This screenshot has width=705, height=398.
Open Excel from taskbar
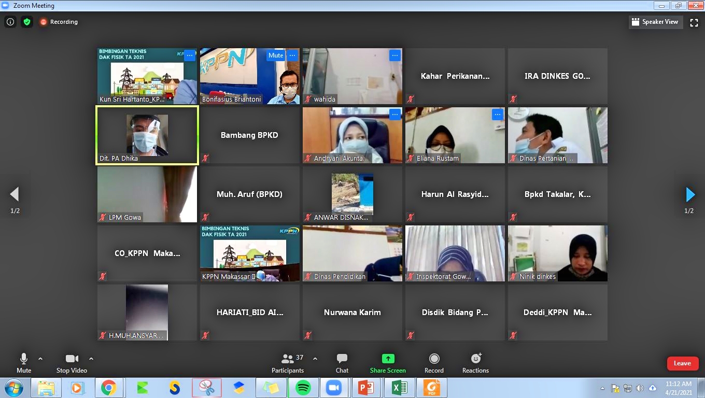click(x=400, y=388)
